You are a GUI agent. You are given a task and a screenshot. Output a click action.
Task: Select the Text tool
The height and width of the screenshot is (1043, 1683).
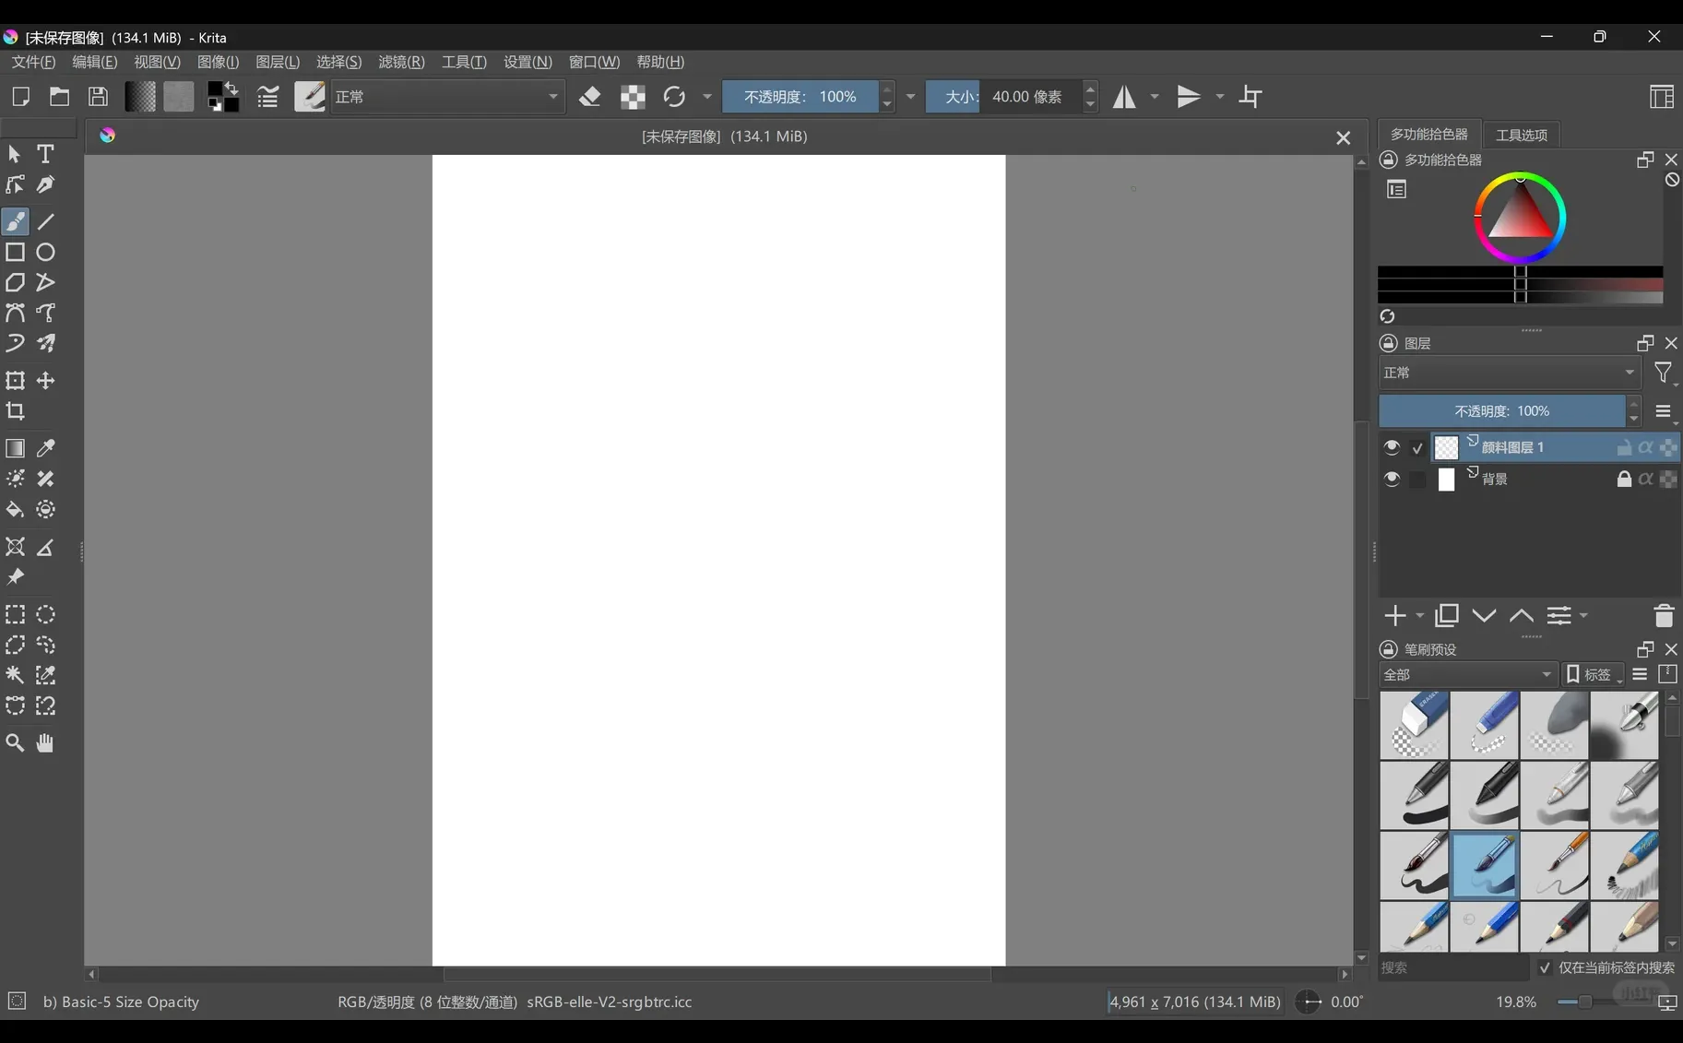click(x=45, y=154)
